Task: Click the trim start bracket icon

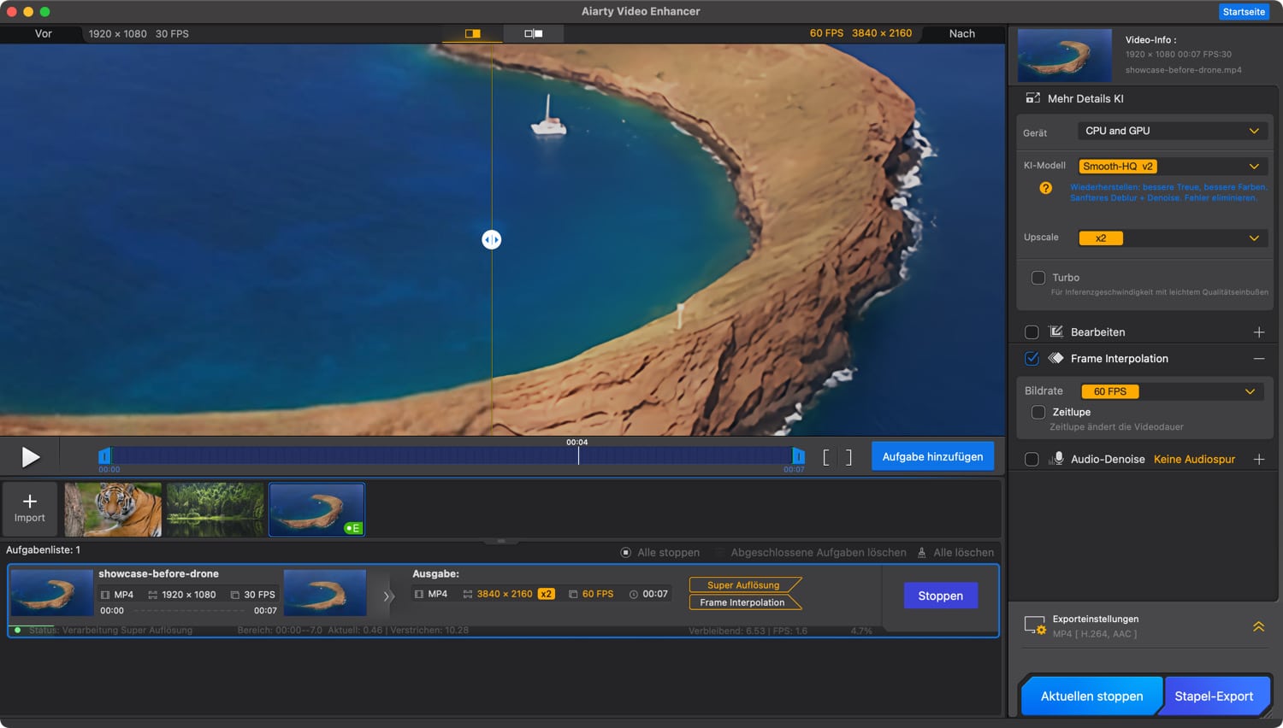Action: [x=826, y=457]
